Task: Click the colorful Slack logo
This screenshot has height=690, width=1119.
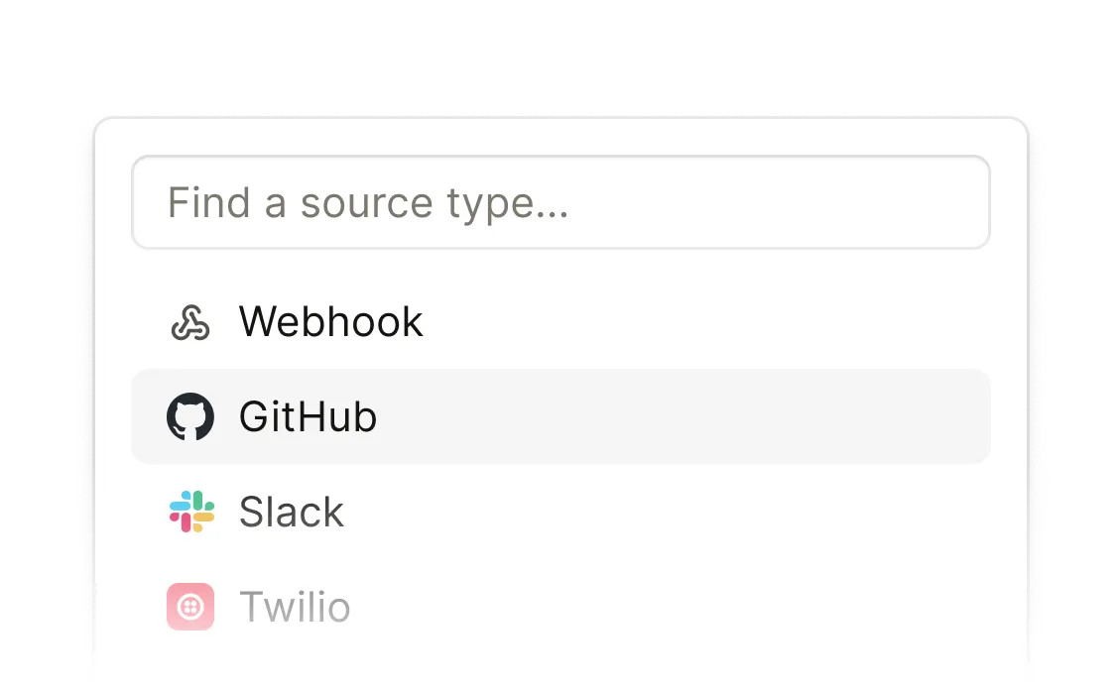Action: tap(191, 512)
